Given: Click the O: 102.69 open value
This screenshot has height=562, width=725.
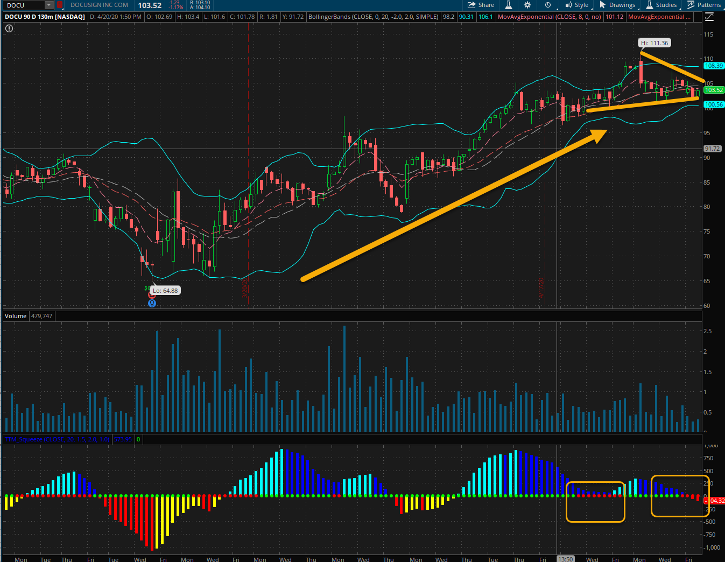Looking at the screenshot, I should [159, 17].
